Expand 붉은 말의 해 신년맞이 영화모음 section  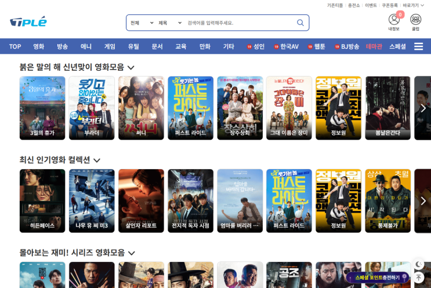click(131, 68)
